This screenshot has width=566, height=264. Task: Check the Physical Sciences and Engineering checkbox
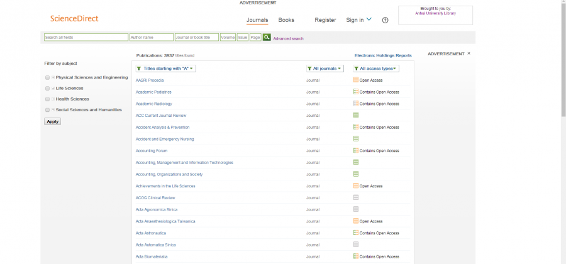click(x=48, y=77)
